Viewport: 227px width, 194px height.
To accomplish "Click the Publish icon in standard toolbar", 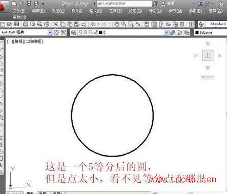I will click(39, 24).
